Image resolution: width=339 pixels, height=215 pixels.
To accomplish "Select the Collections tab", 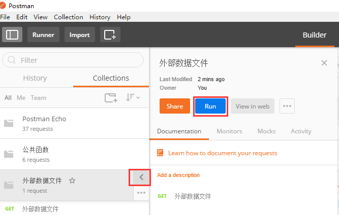I will click(x=111, y=78).
